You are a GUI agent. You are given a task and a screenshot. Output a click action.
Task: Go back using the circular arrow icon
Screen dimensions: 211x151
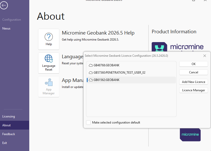point(4,5)
